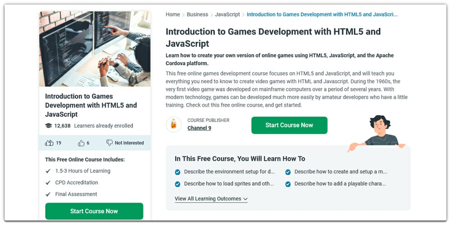The height and width of the screenshot is (225, 451).
Task: Click 'This Free Online Course Includes:' heading
Action: pos(85,160)
